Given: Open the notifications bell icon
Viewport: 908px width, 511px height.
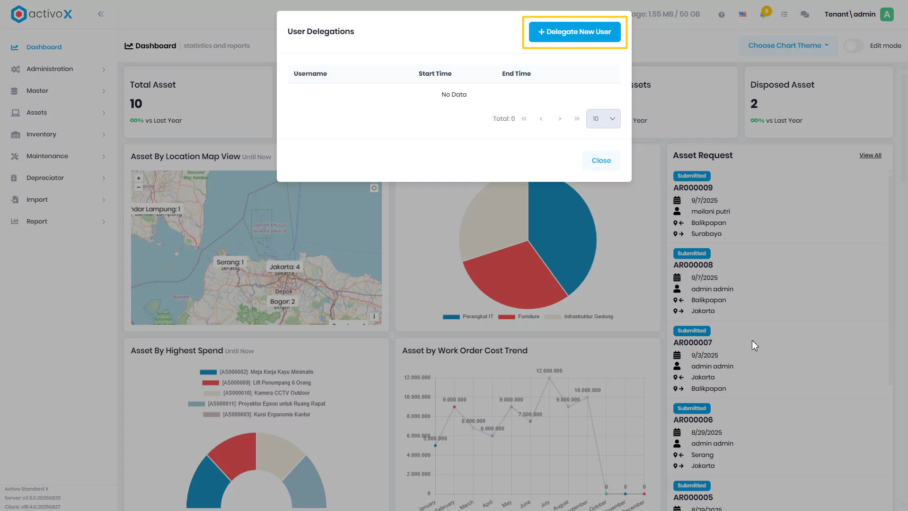Looking at the screenshot, I should [x=763, y=14].
